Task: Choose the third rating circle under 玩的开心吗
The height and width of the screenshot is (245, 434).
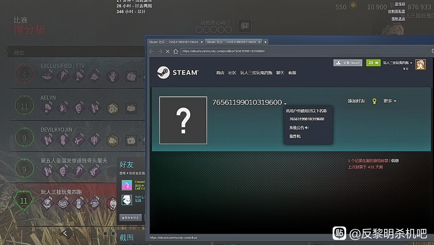Action: tap(213, 30)
